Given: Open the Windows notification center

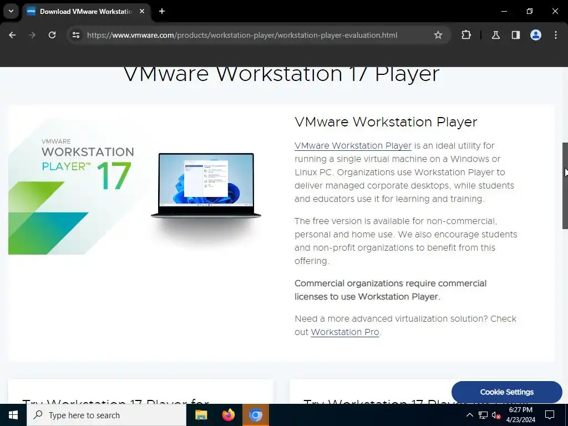Looking at the screenshot, I should tap(550, 415).
